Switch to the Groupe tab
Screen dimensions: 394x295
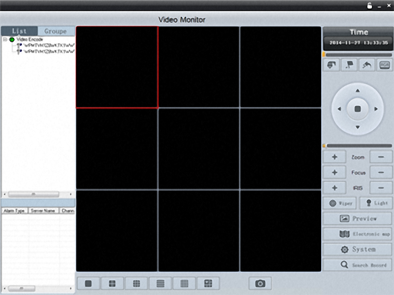(56, 31)
